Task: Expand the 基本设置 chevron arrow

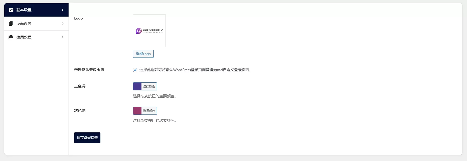Action: click(62, 10)
